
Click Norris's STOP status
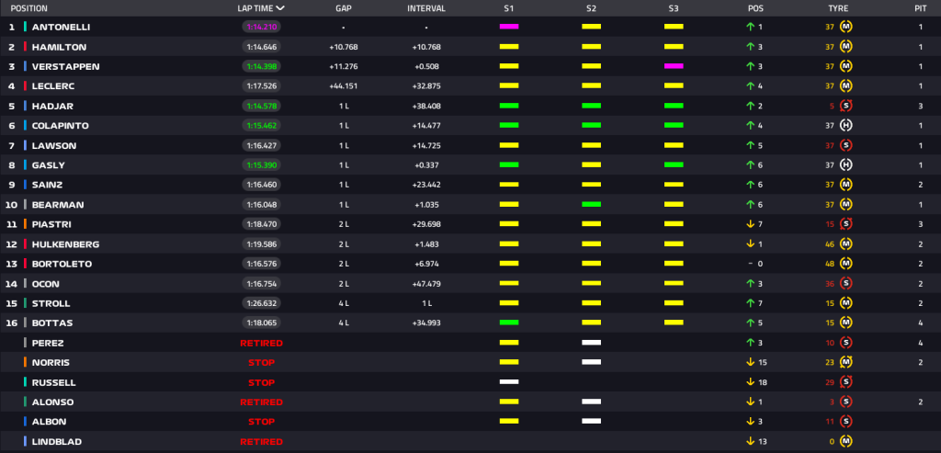(x=261, y=362)
